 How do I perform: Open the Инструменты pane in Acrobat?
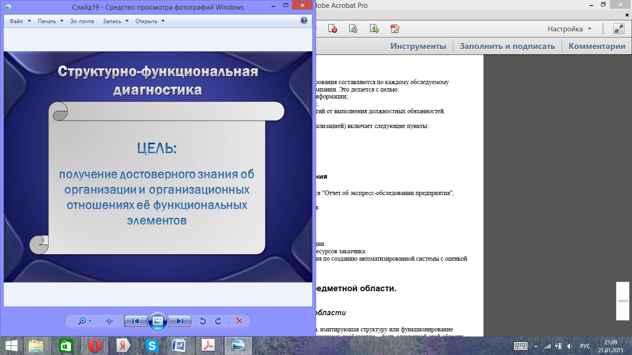(x=418, y=46)
